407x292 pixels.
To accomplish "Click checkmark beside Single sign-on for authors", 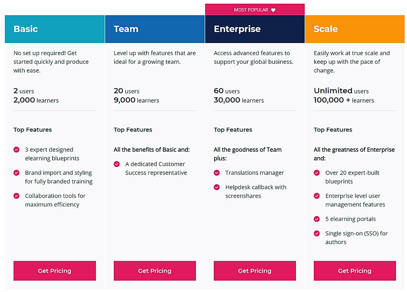I will point(316,233).
